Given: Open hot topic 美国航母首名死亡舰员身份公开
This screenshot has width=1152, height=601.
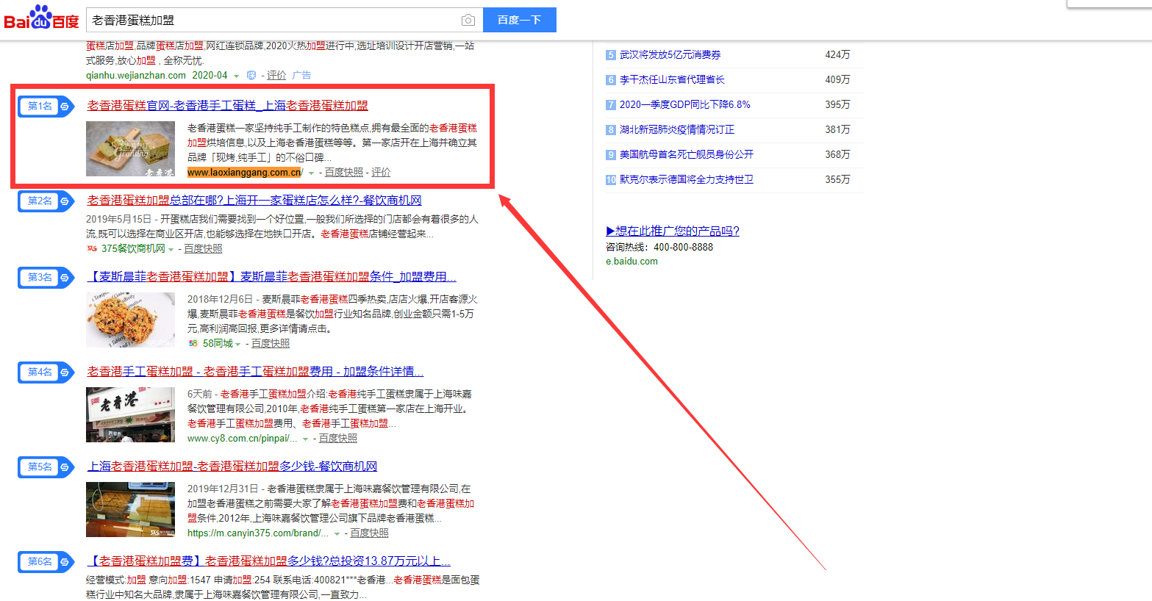Looking at the screenshot, I should [x=687, y=154].
